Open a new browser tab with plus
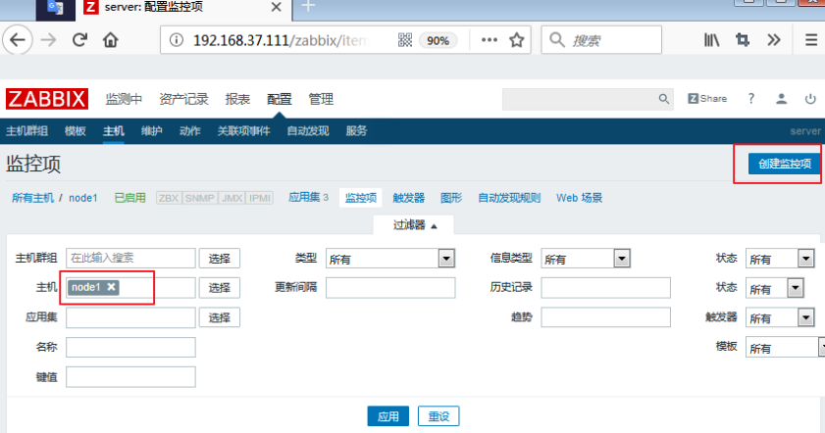The height and width of the screenshot is (433, 825). pyautogui.click(x=308, y=6)
